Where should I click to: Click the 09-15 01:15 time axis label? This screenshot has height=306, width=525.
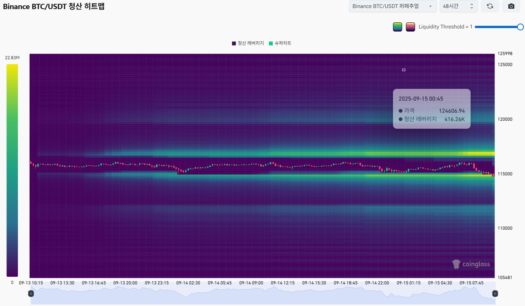[x=409, y=283]
